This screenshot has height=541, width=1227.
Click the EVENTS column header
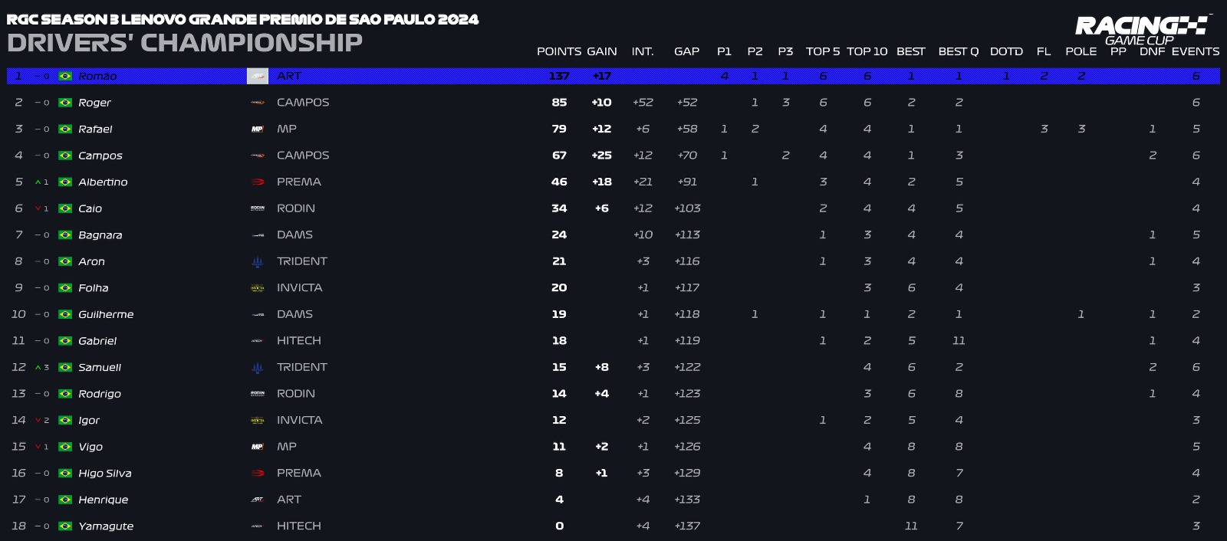point(1195,51)
